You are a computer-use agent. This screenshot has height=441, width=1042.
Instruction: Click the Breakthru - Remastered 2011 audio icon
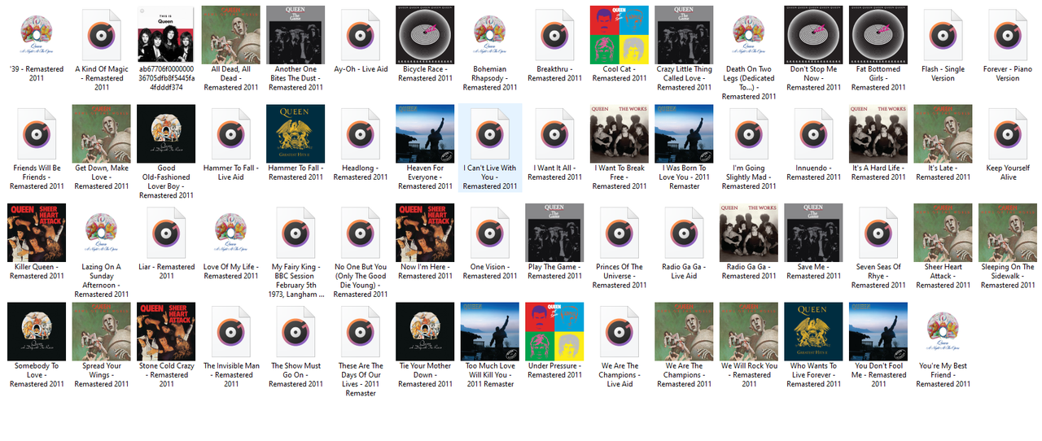click(554, 35)
